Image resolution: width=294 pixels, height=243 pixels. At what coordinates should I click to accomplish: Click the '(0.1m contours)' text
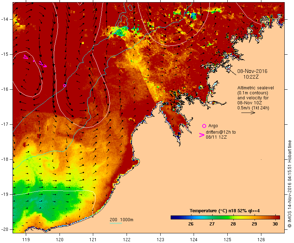[253, 93]
